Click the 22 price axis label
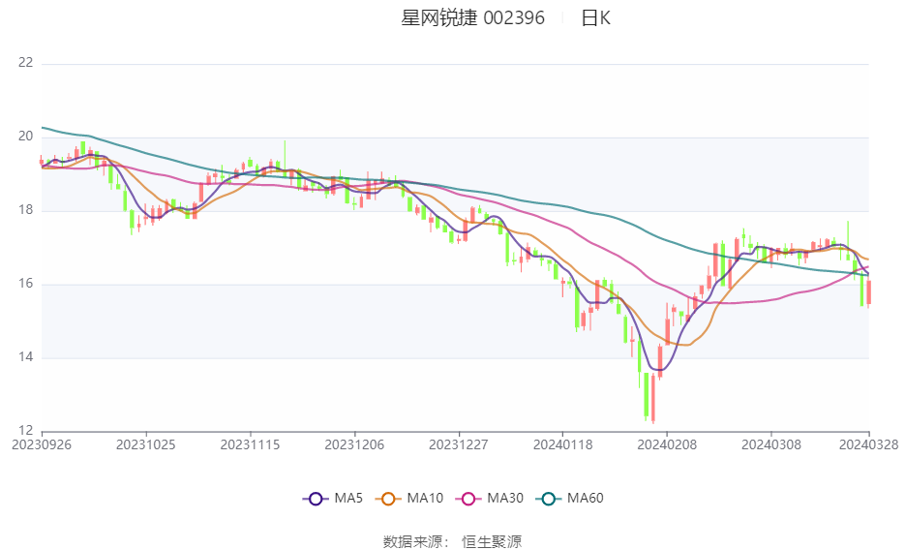This screenshot has width=905, height=550. click(25, 63)
